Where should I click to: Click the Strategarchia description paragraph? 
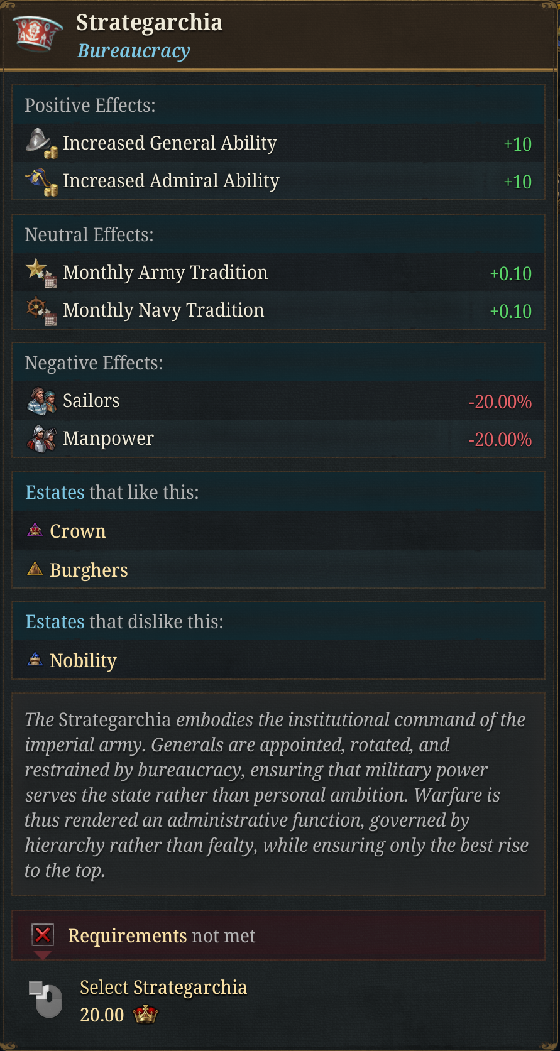point(277,795)
